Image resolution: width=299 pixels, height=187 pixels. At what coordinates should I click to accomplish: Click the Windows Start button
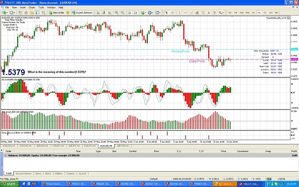tap(10, 184)
